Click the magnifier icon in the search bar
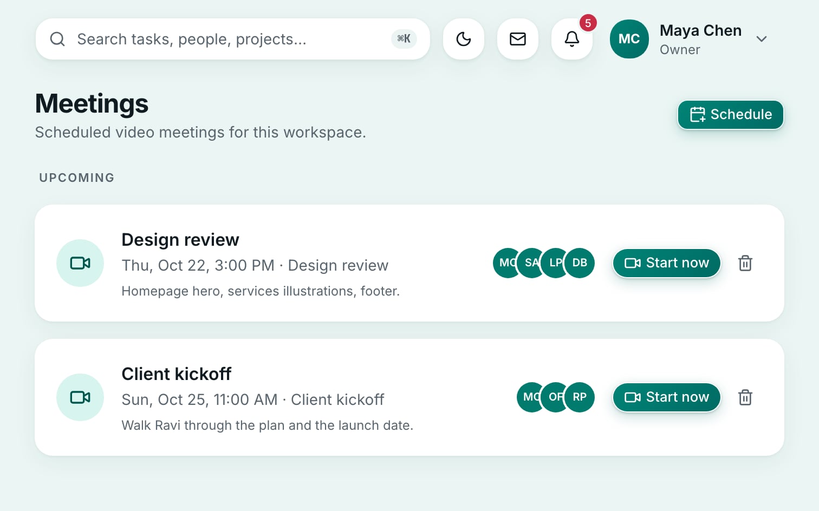Screen dimensions: 819x511 57,39
